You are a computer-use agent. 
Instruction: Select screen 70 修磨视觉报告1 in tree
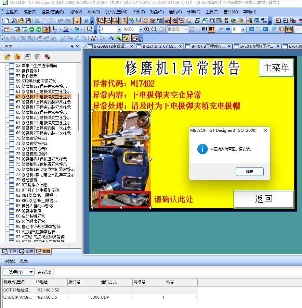pyautogui.click(x=34, y=138)
